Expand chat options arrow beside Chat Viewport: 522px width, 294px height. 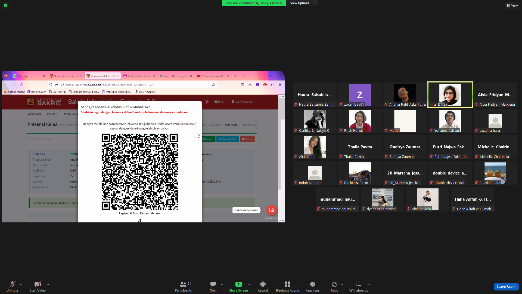[x=222, y=284]
